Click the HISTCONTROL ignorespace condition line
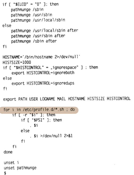This screenshot has width=134, height=175. pos(50,68)
